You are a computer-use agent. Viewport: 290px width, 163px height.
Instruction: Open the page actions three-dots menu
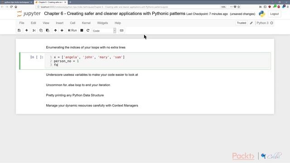231,7
